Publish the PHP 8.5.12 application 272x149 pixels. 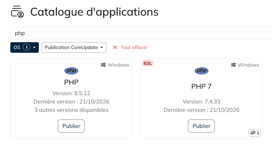pos(71,126)
